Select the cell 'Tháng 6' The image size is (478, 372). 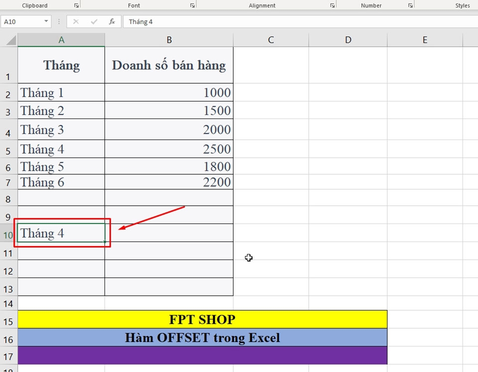click(x=61, y=182)
